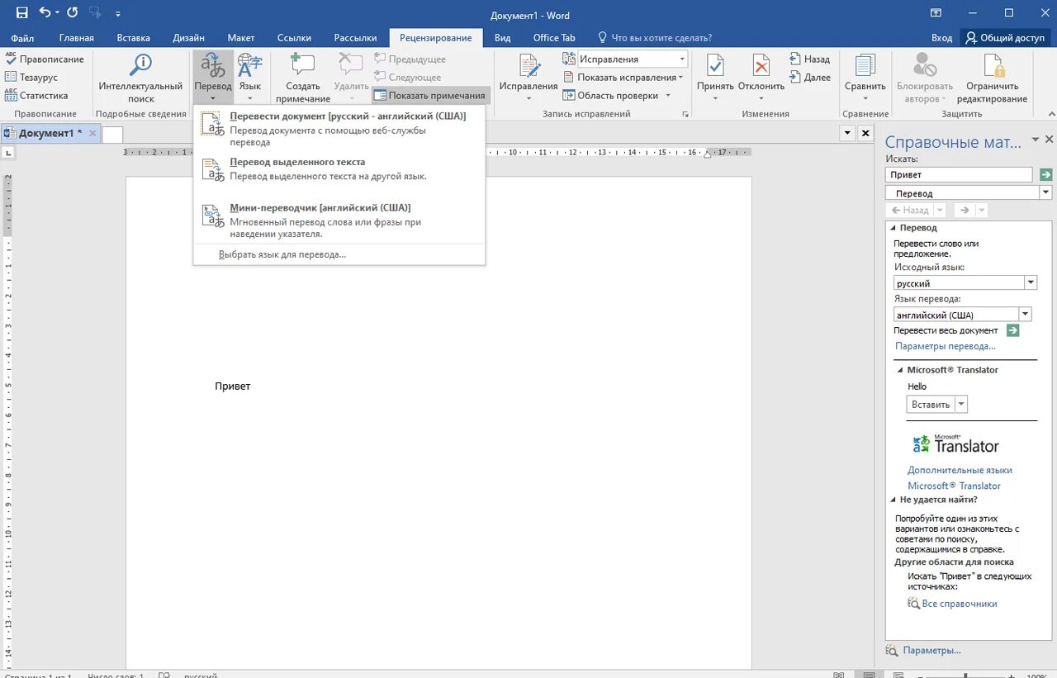This screenshot has width=1057, height=678.
Task: Click the 'Что вы хотите сделать?' search box
Action: [x=655, y=38]
